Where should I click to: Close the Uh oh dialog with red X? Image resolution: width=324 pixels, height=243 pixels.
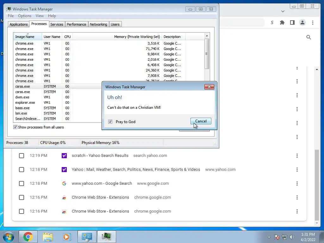tap(209, 87)
